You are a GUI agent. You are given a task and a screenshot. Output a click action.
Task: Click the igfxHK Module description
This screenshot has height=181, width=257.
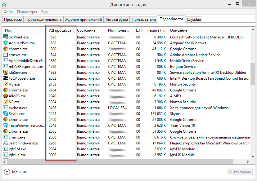click(182, 155)
